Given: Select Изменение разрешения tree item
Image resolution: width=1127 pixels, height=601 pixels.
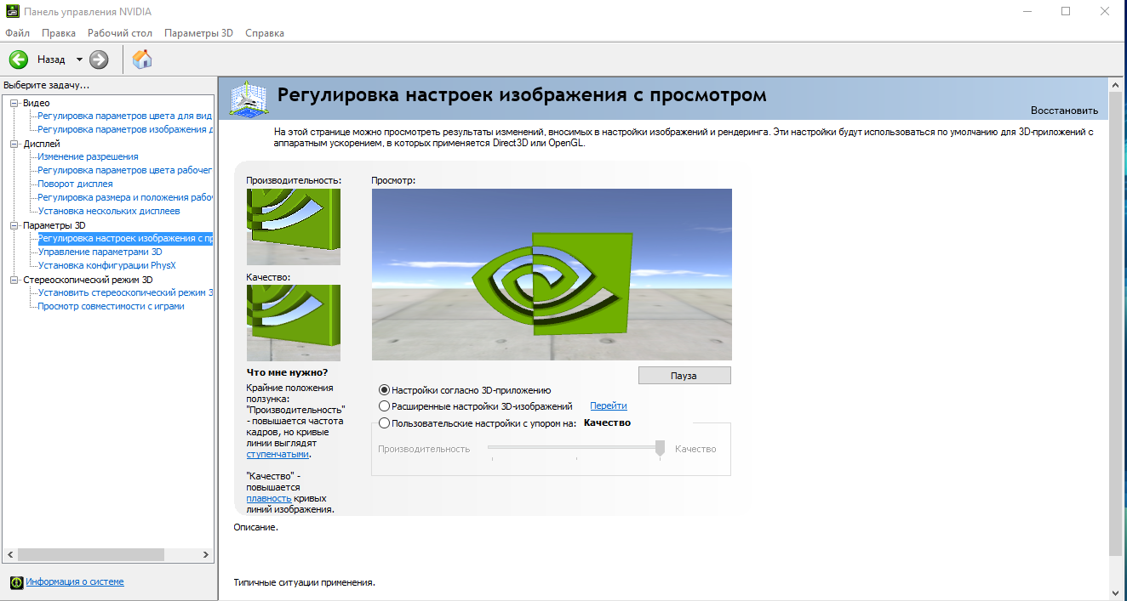Looking at the screenshot, I should (x=88, y=156).
